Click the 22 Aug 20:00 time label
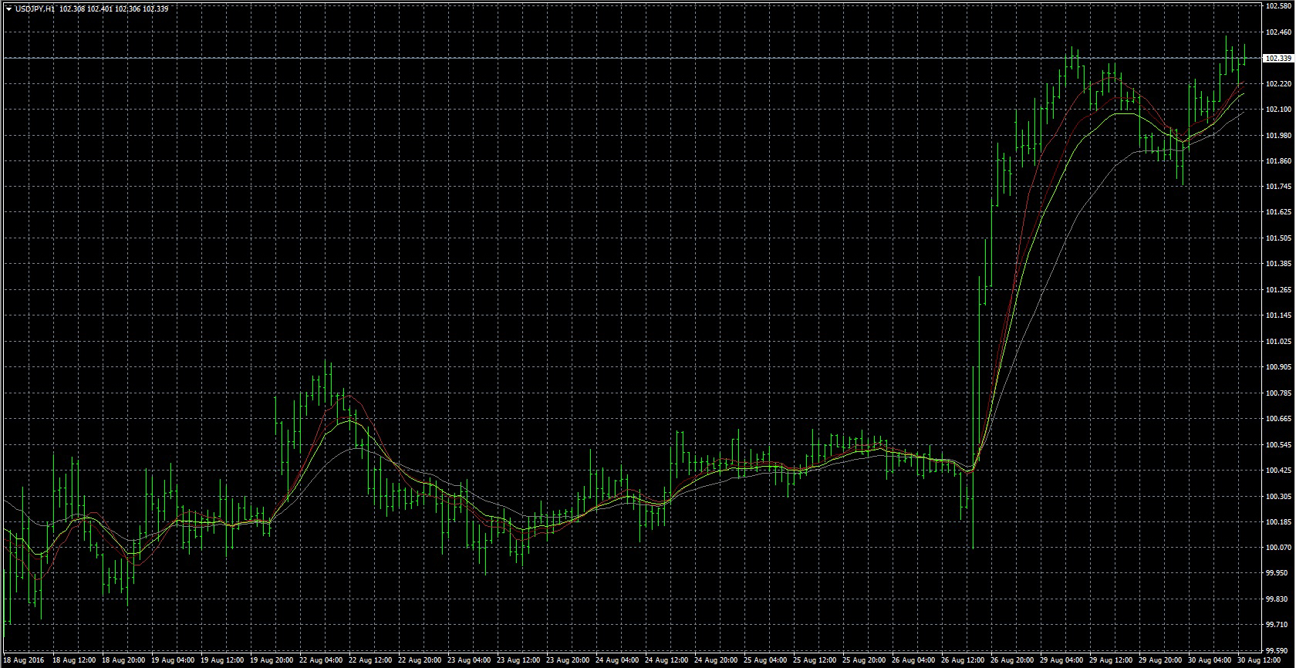The width and height of the screenshot is (1296, 668). [420, 661]
